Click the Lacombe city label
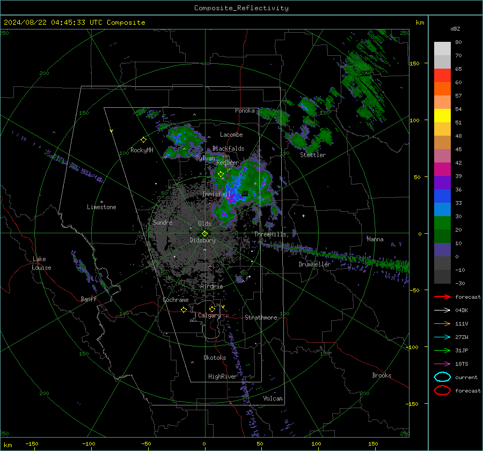The width and height of the screenshot is (483, 451). (231, 135)
